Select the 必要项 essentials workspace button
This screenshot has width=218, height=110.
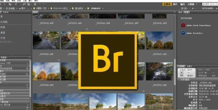tap(167, 4)
